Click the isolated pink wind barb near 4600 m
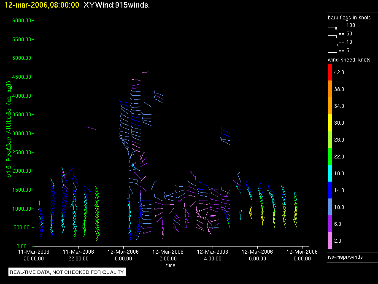Screen dimensions: 378x284 click(144, 72)
